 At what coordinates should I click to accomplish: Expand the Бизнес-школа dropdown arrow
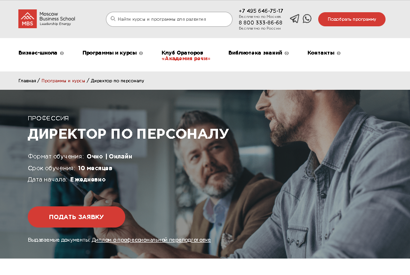click(x=62, y=53)
